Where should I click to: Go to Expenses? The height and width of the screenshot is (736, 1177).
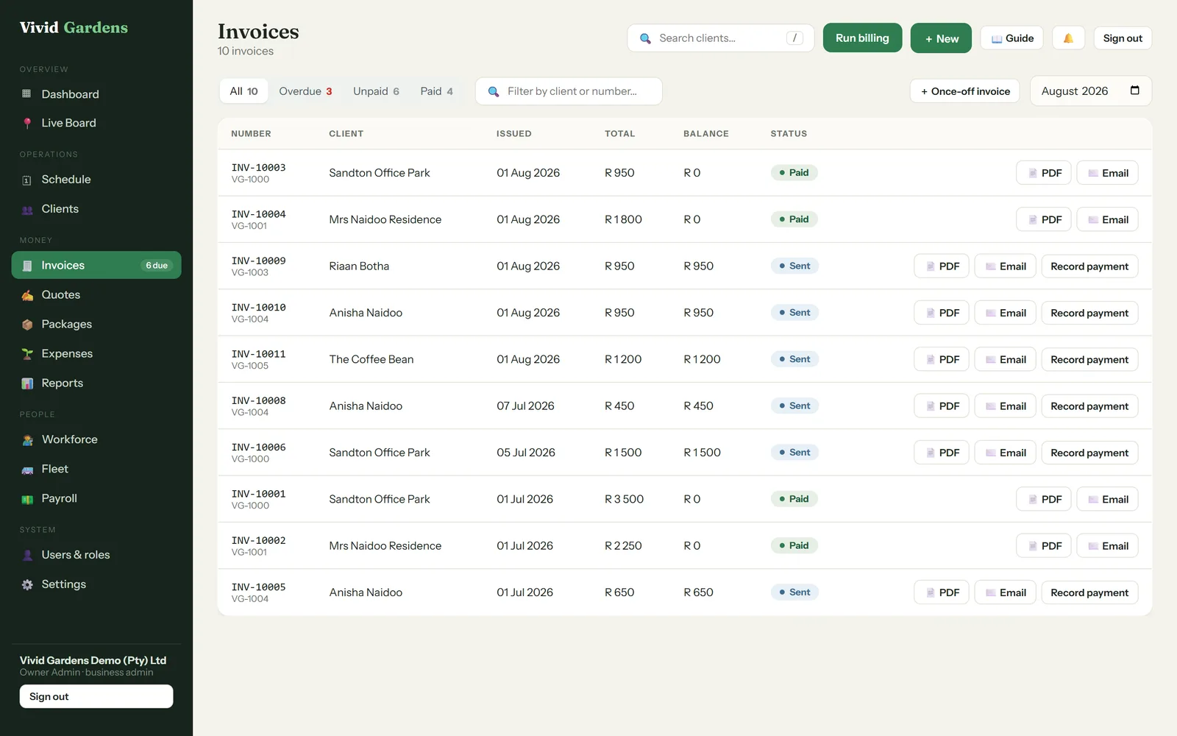pos(96,353)
